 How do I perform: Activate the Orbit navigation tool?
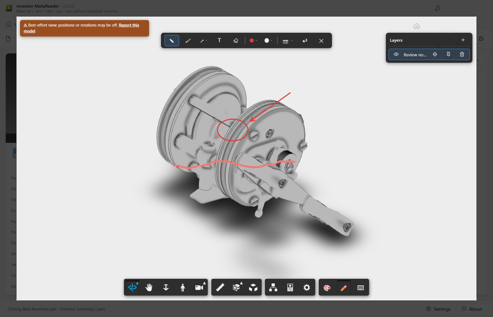point(132,287)
